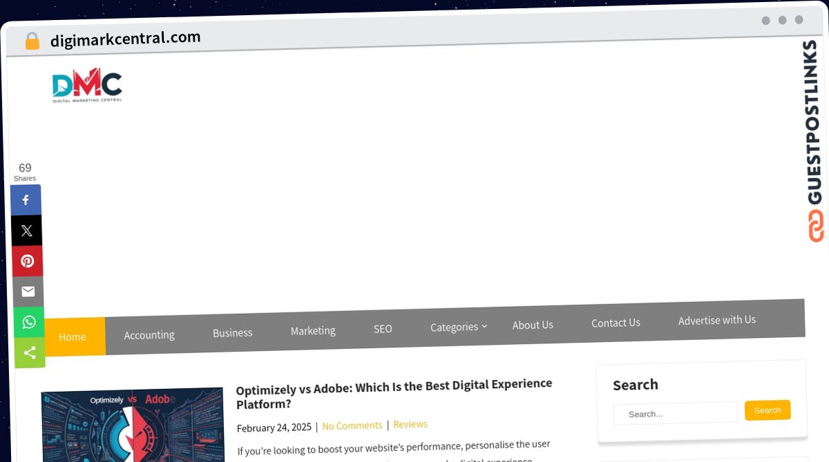Share the page by email

click(x=26, y=291)
